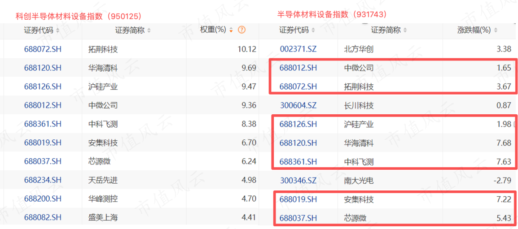
Task: Open code 688037.SH in the 权重 table
Action: click(43, 161)
